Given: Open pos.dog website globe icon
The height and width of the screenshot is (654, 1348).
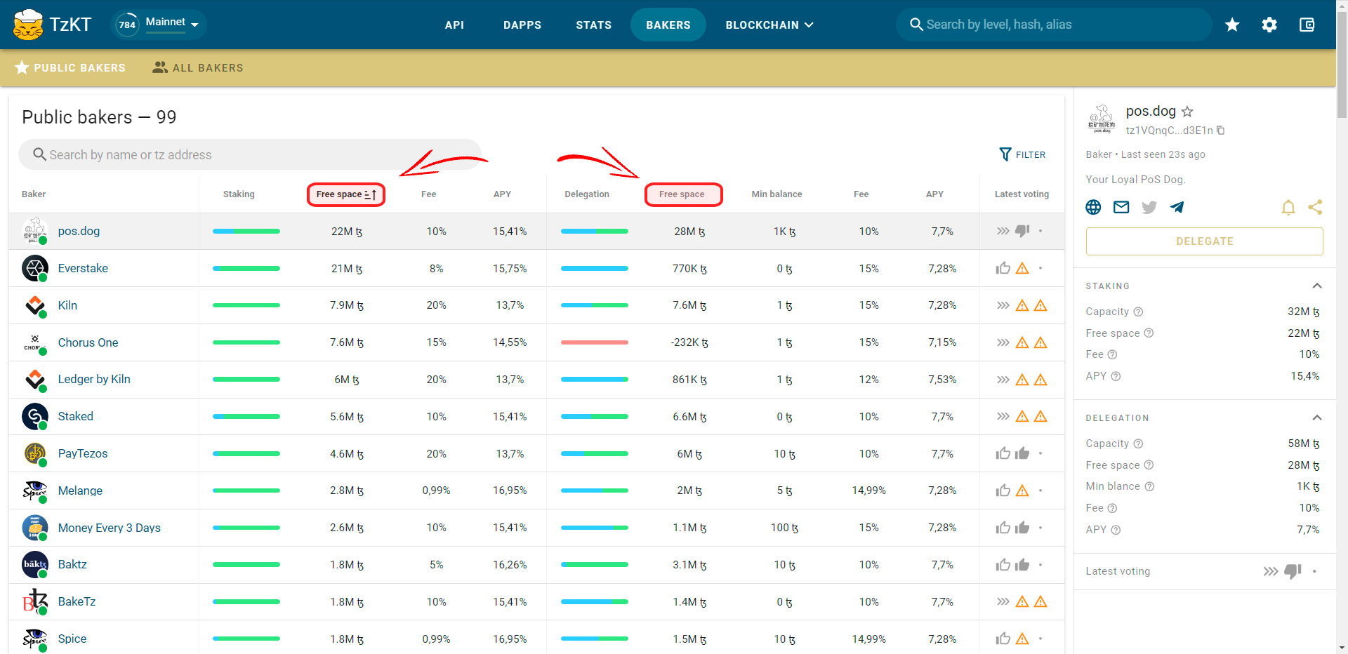Looking at the screenshot, I should [1093, 207].
